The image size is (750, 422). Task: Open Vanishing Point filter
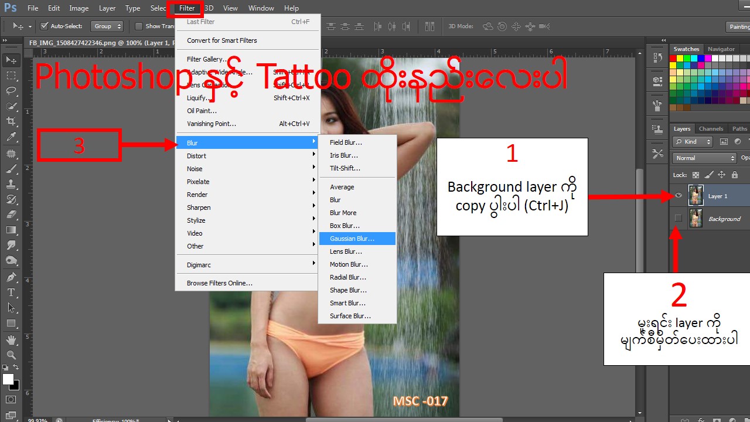[248, 124]
